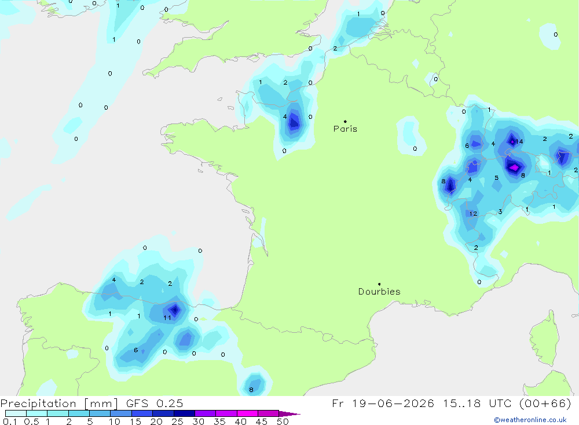This screenshot has width=579, height=425.
Task: Click the '40' legend scale label
Action: coord(240,422)
